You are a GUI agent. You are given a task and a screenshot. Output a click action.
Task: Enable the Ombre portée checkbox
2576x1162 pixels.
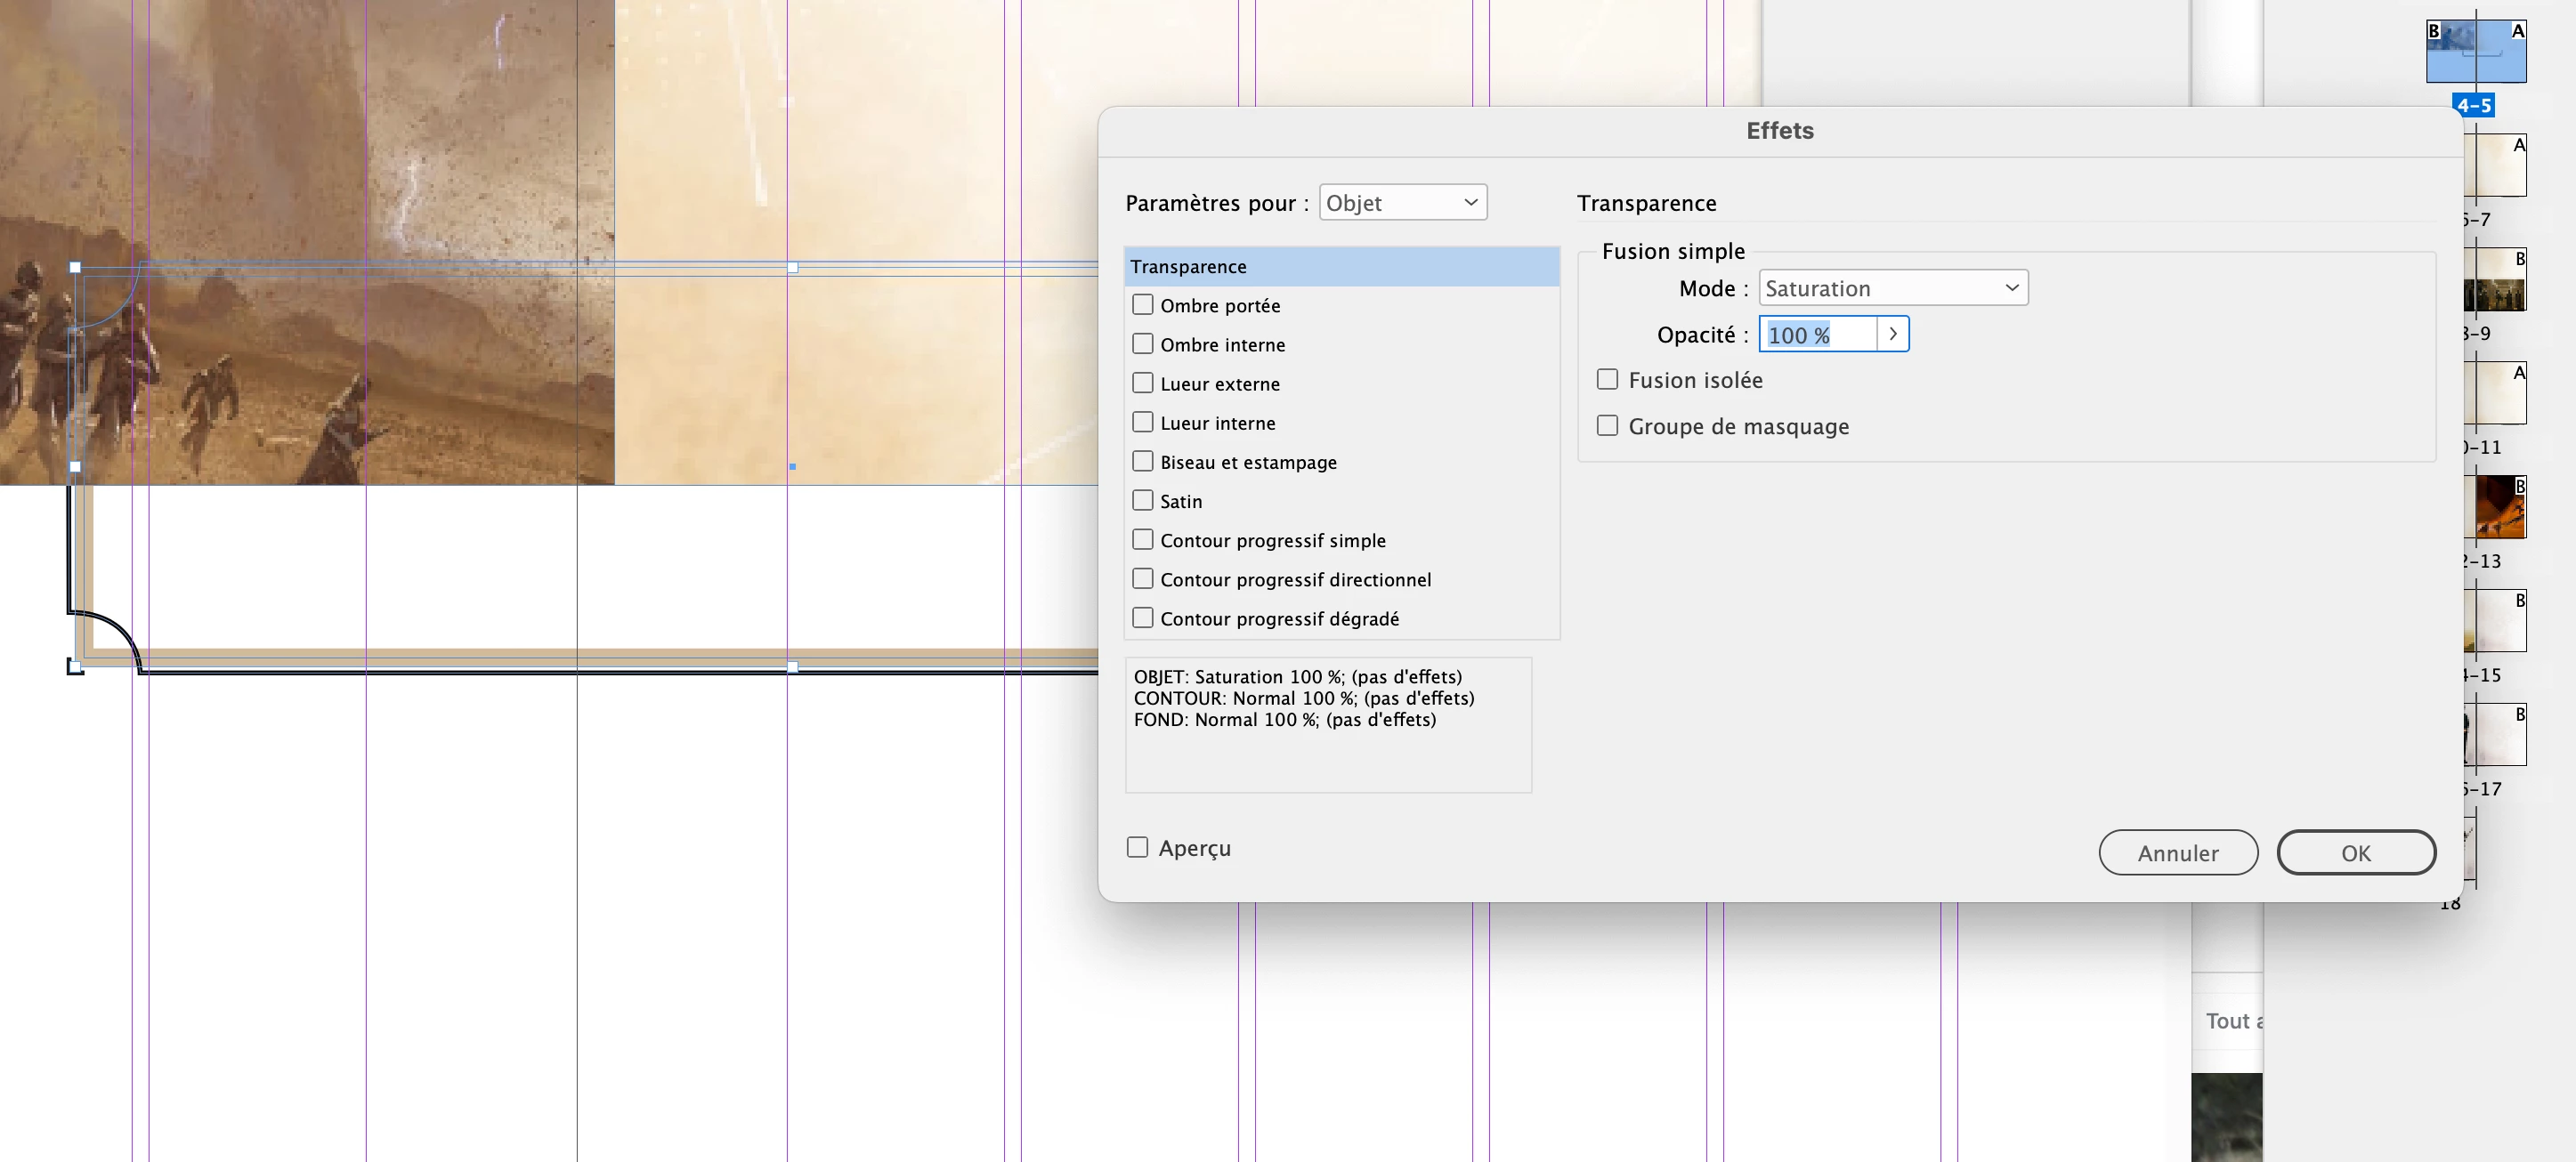[x=1142, y=304]
